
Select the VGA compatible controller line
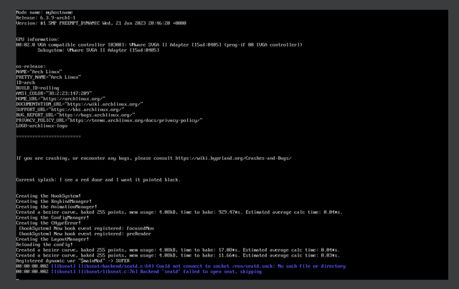click(x=159, y=44)
